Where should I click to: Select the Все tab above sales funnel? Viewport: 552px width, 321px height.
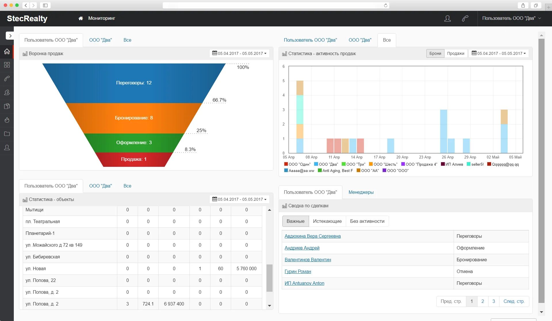tap(127, 40)
